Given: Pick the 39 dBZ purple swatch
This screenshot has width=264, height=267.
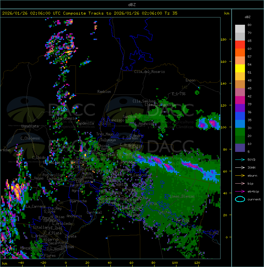Looking at the screenshot, I should pos(240,108).
